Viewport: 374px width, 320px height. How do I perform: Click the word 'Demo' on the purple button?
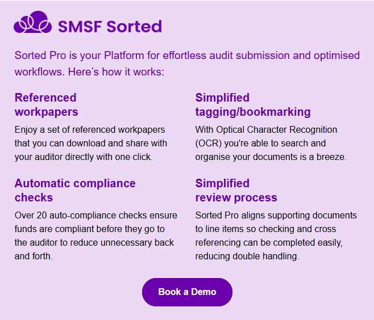203,292
